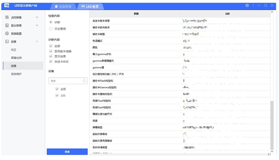Select the 接收卡类型 row
Image resolution: width=279 pixels, height=160 pixels.
coord(180,34)
